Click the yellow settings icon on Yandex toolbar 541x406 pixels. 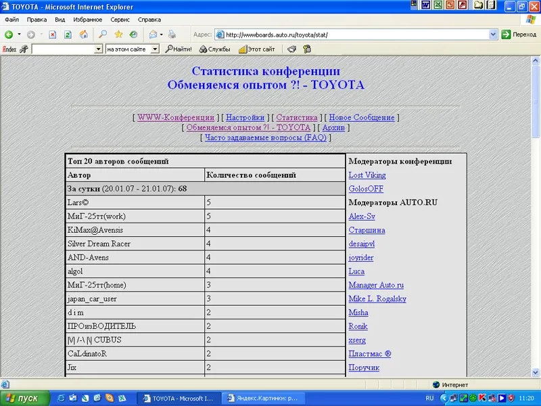click(307, 49)
